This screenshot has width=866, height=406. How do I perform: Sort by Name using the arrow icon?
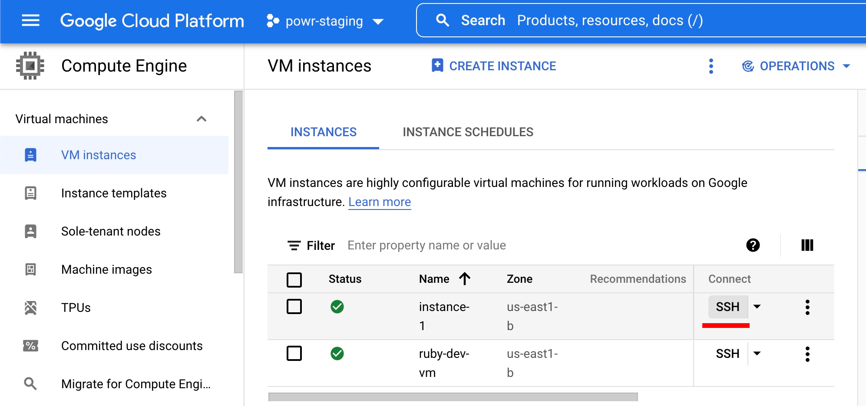465,279
